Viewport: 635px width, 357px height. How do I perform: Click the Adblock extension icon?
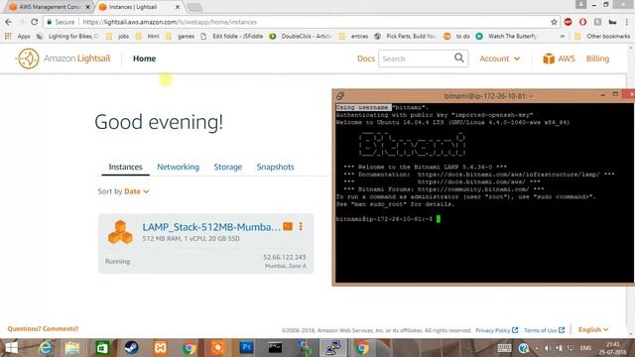(x=568, y=22)
